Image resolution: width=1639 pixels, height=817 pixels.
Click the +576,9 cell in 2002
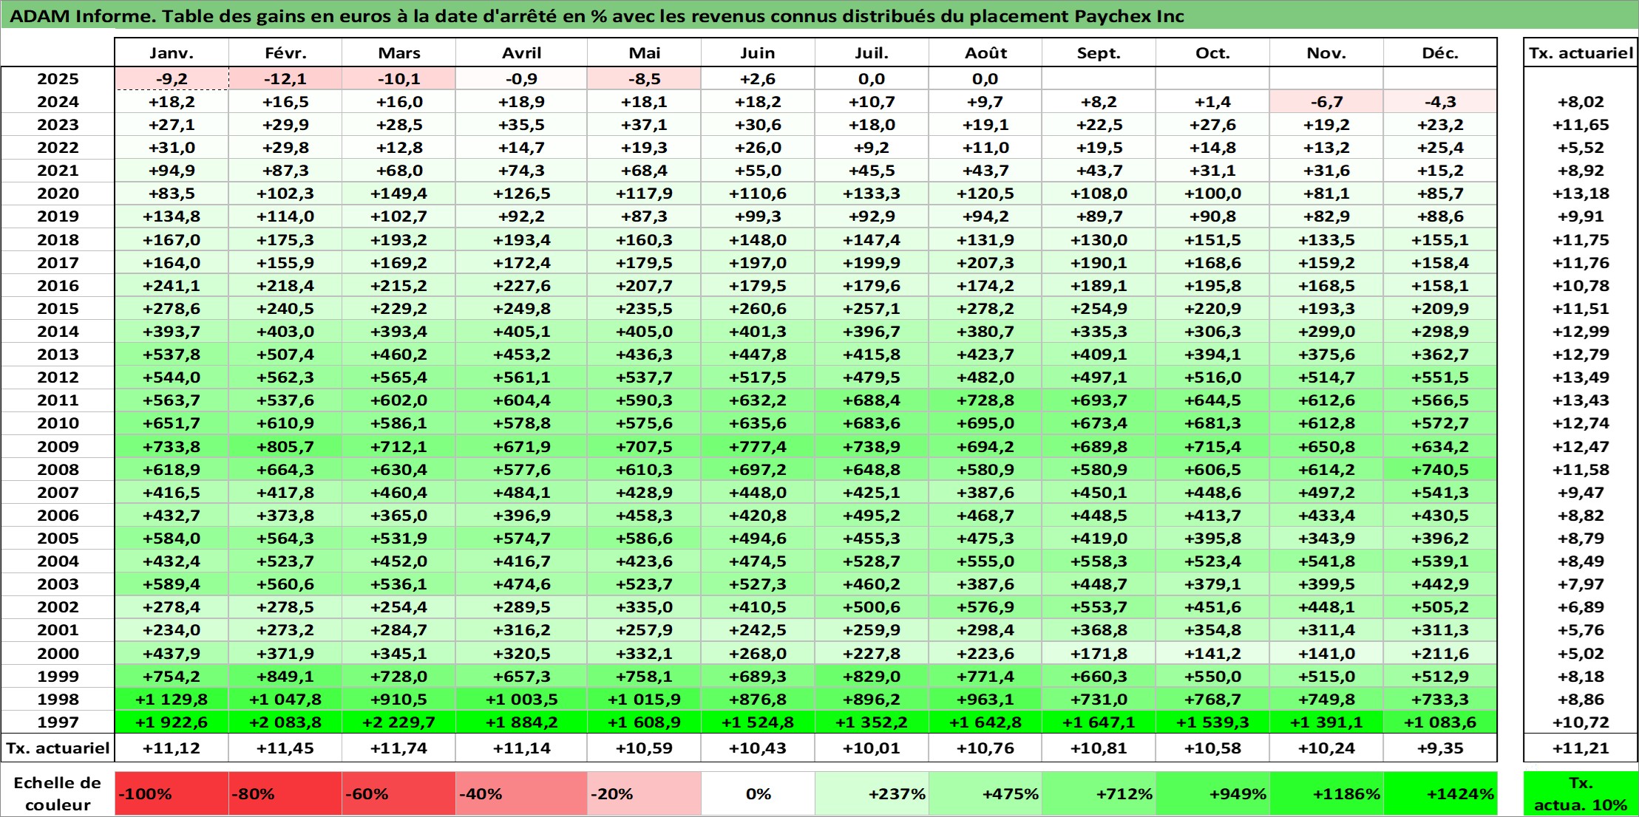point(985,606)
